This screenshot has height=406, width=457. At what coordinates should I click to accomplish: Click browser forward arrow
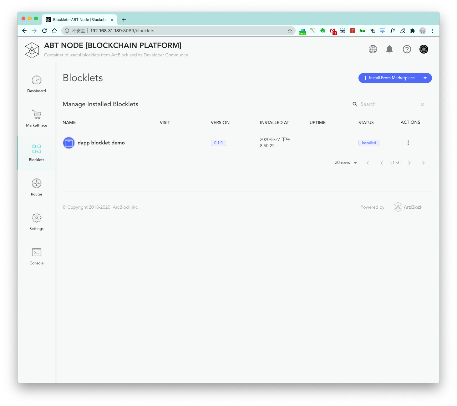[34, 31]
